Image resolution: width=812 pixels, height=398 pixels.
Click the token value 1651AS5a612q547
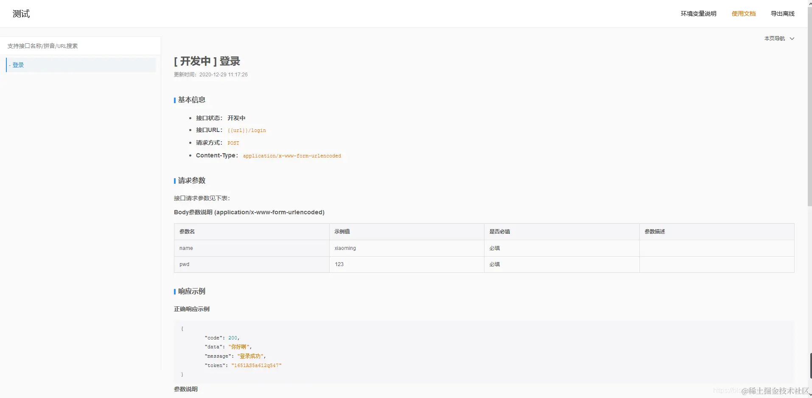256,365
